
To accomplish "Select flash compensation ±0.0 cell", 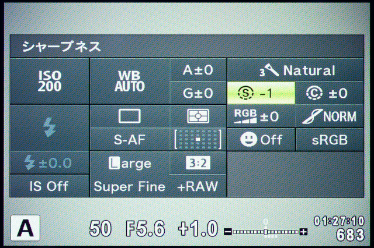I will tap(50, 163).
